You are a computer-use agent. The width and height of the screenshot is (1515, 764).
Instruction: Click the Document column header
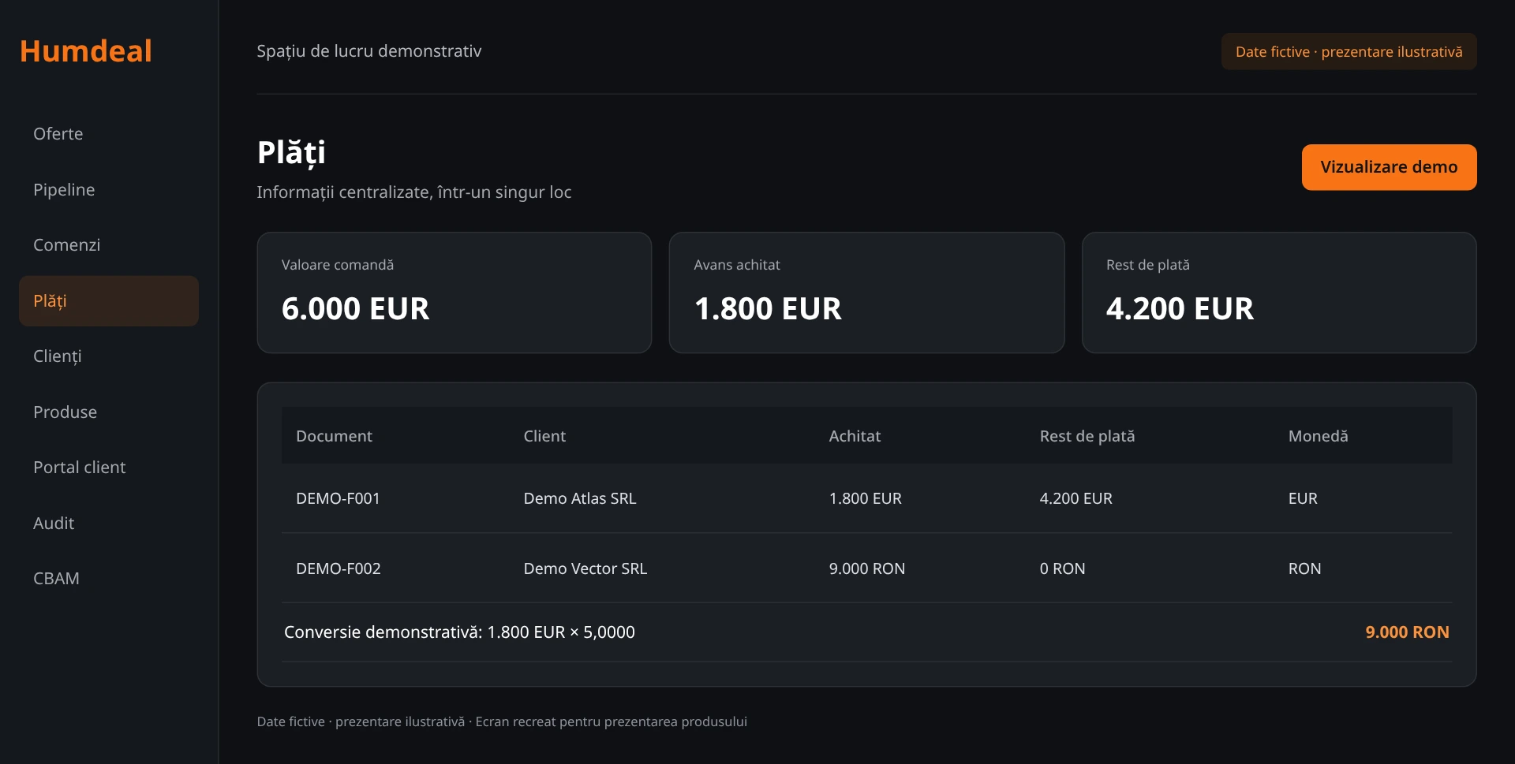tap(334, 436)
